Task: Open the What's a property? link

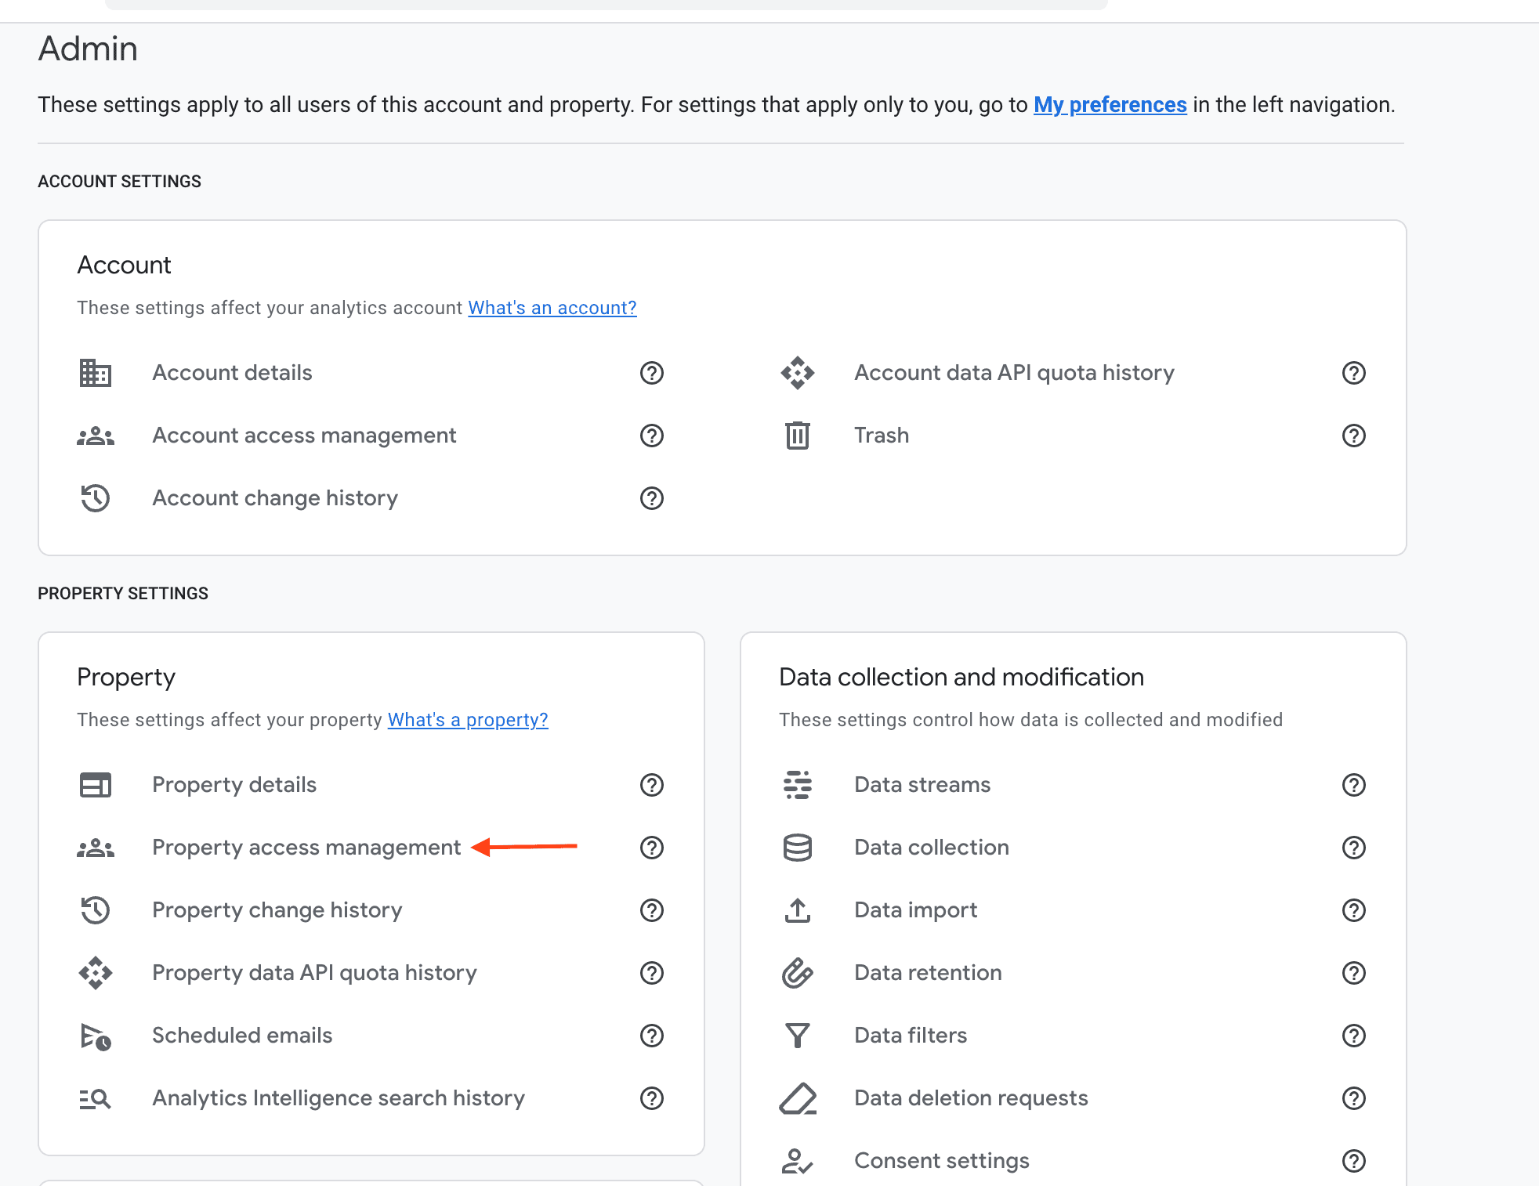Action: tap(468, 719)
